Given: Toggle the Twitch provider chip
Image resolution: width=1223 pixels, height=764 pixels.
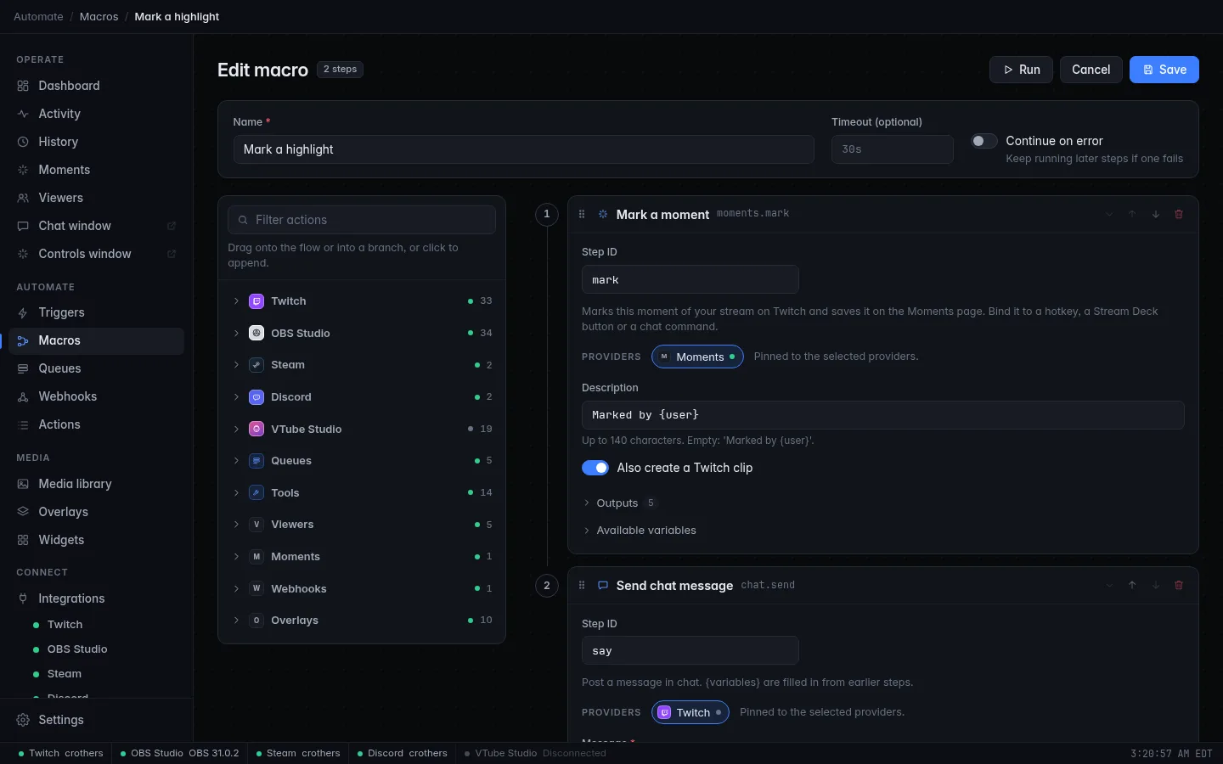Looking at the screenshot, I should coord(690,712).
